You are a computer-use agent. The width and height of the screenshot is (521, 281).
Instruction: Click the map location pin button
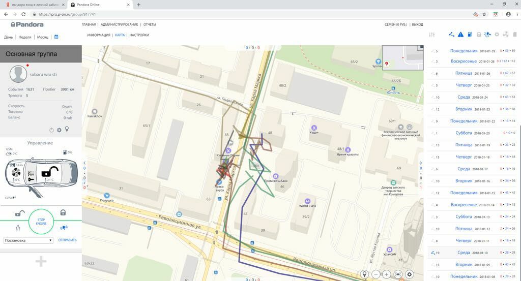(x=364, y=274)
